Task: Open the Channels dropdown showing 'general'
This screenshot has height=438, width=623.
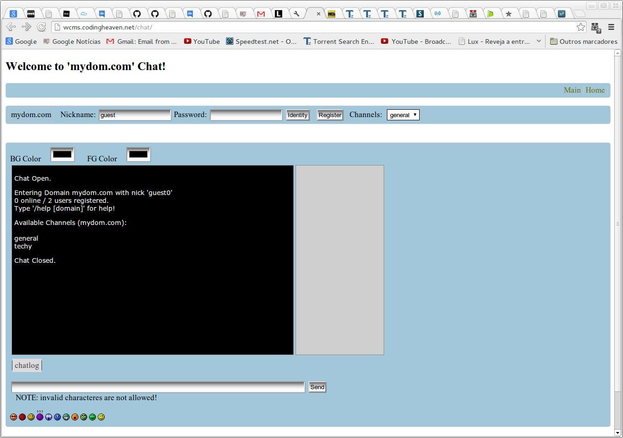Action: click(x=402, y=115)
